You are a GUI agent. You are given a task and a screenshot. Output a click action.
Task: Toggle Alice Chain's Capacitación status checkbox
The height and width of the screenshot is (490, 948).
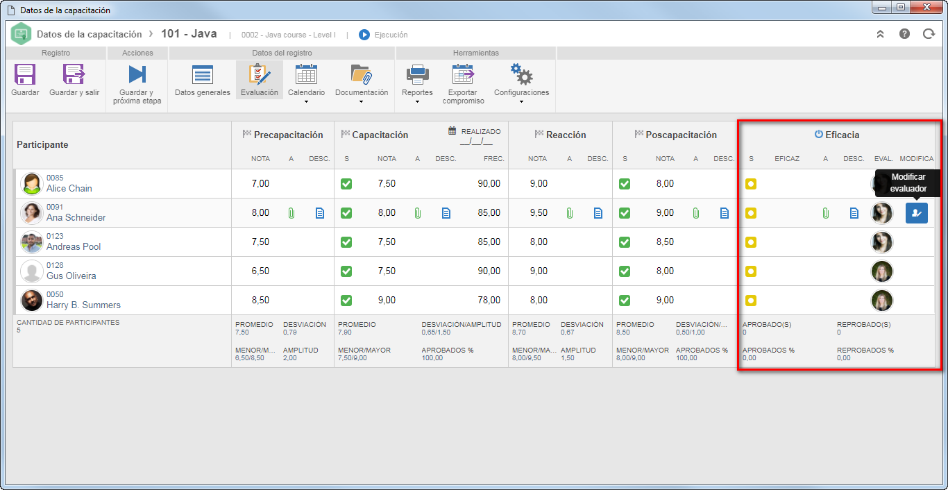pyautogui.click(x=346, y=184)
